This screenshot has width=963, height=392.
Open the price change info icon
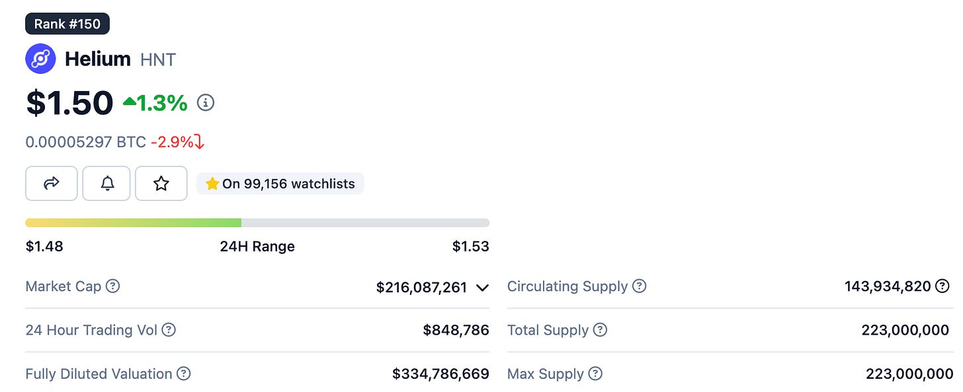click(x=206, y=103)
